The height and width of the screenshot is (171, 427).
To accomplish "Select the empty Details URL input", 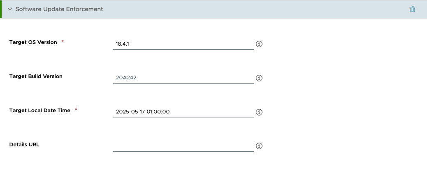I will click(183, 146).
